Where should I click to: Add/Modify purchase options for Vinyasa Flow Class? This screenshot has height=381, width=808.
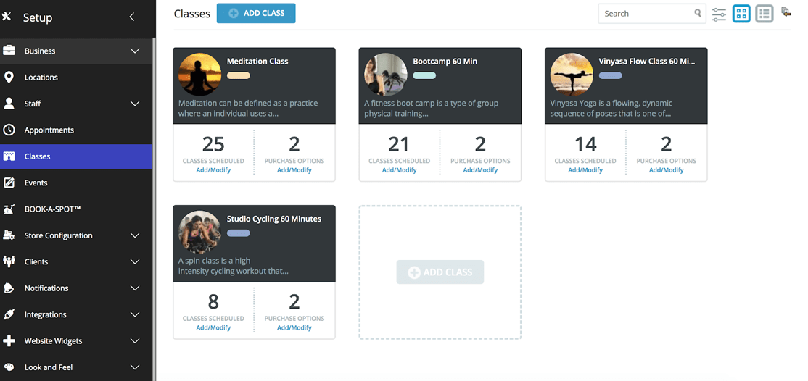tap(667, 170)
